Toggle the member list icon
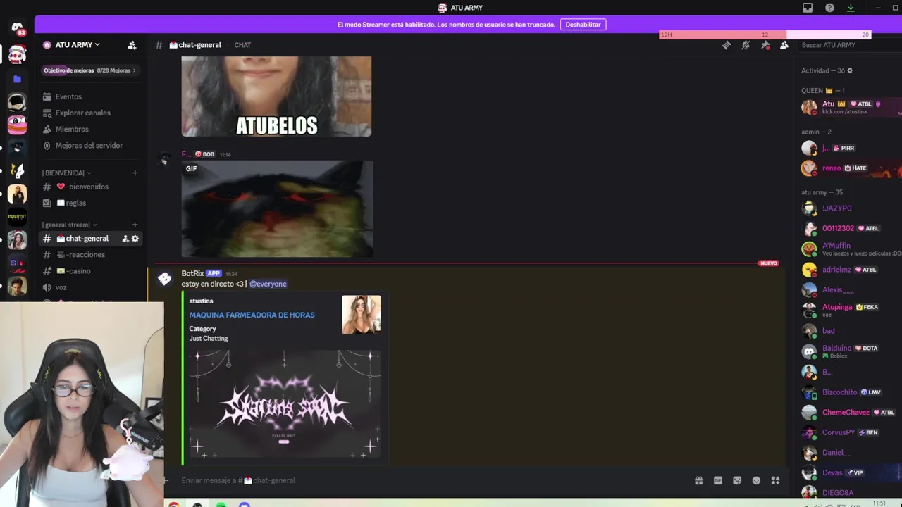 pos(784,45)
